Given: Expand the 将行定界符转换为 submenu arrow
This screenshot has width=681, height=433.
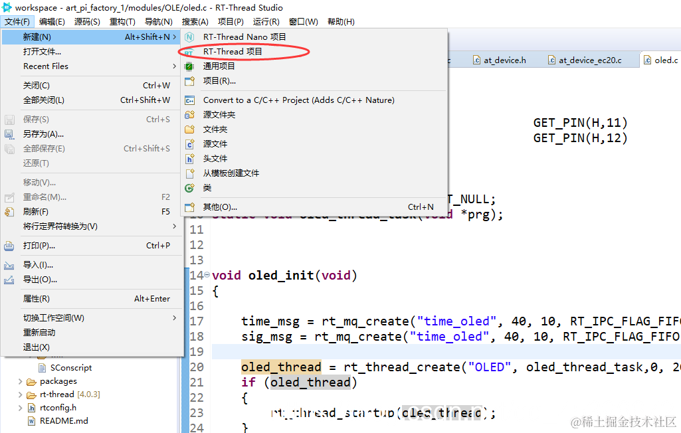Looking at the screenshot, I should coord(174,226).
